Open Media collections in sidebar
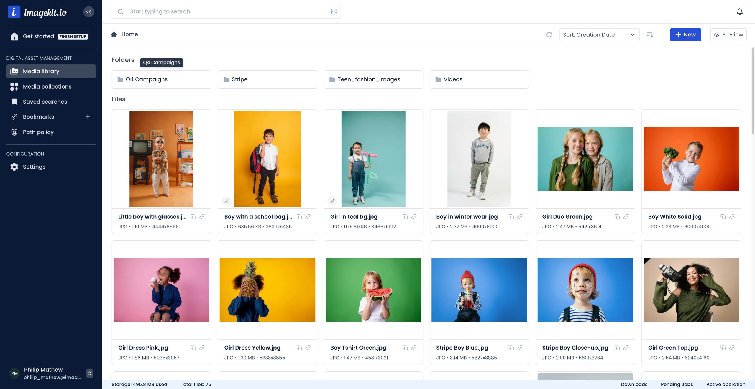The image size is (755, 389). 47,87
